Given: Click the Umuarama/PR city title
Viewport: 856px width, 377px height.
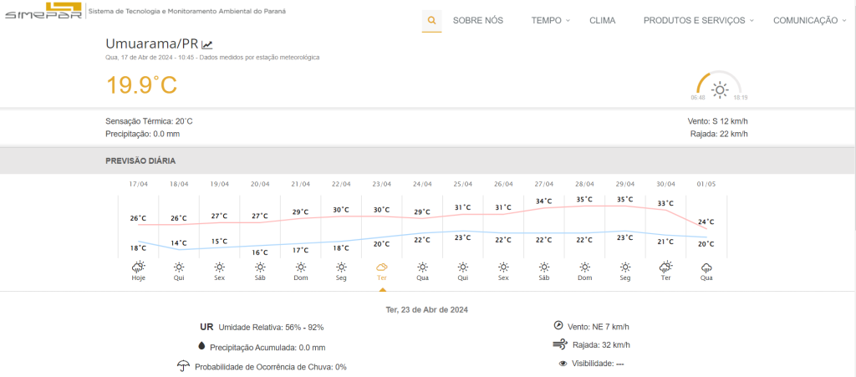Looking at the screenshot, I should 152,43.
